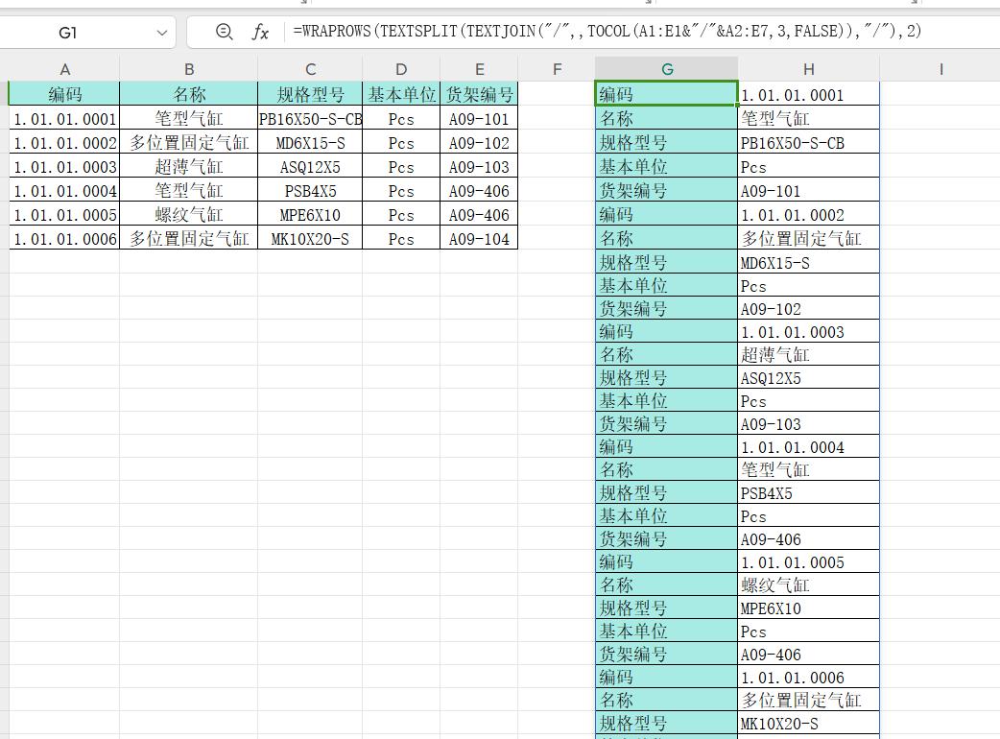Click the formula bar WRAPROWS formula

607,32
